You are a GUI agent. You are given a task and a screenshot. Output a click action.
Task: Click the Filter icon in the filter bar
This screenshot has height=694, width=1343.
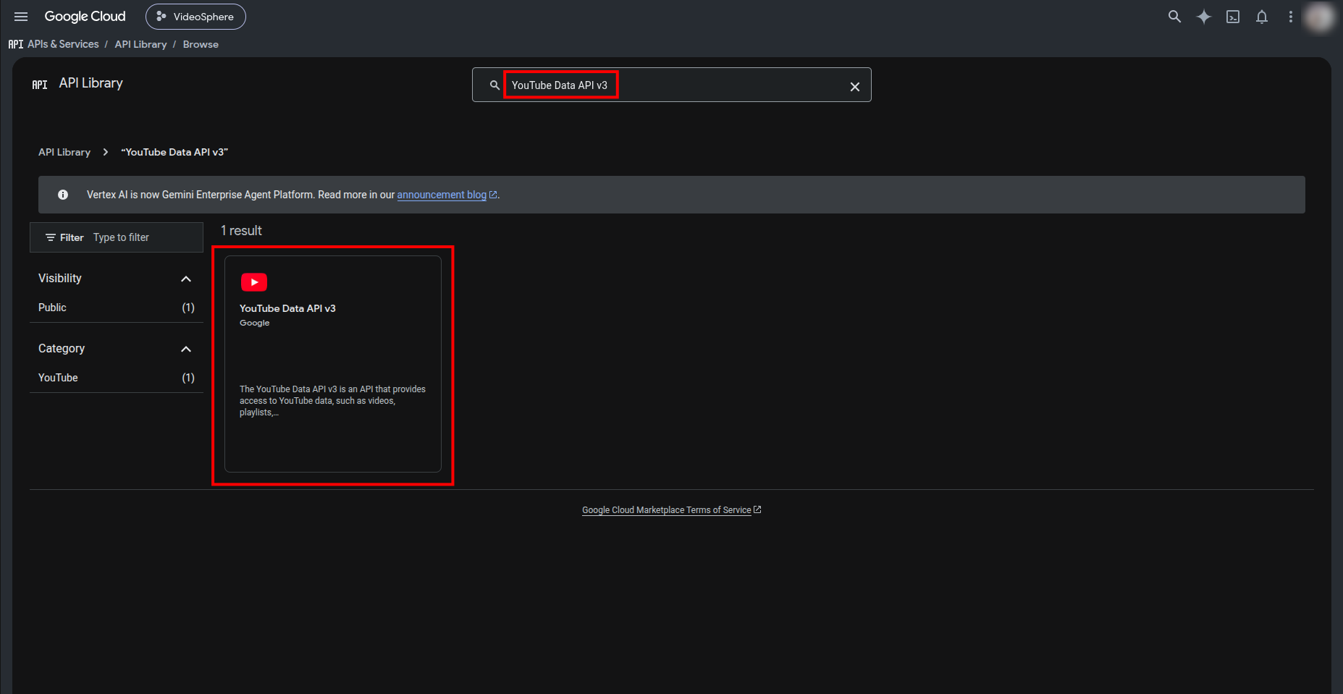[51, 237]
